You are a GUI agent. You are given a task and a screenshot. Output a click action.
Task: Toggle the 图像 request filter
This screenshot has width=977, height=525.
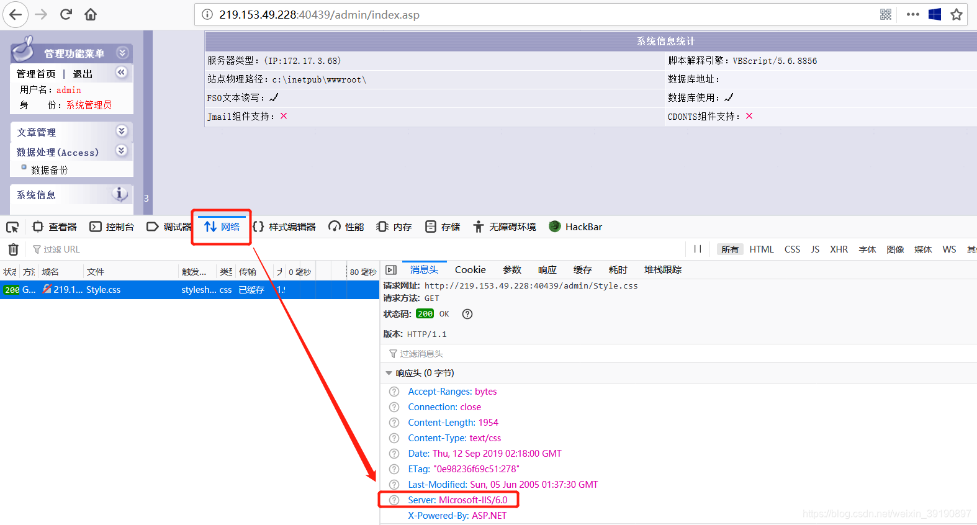895,249
